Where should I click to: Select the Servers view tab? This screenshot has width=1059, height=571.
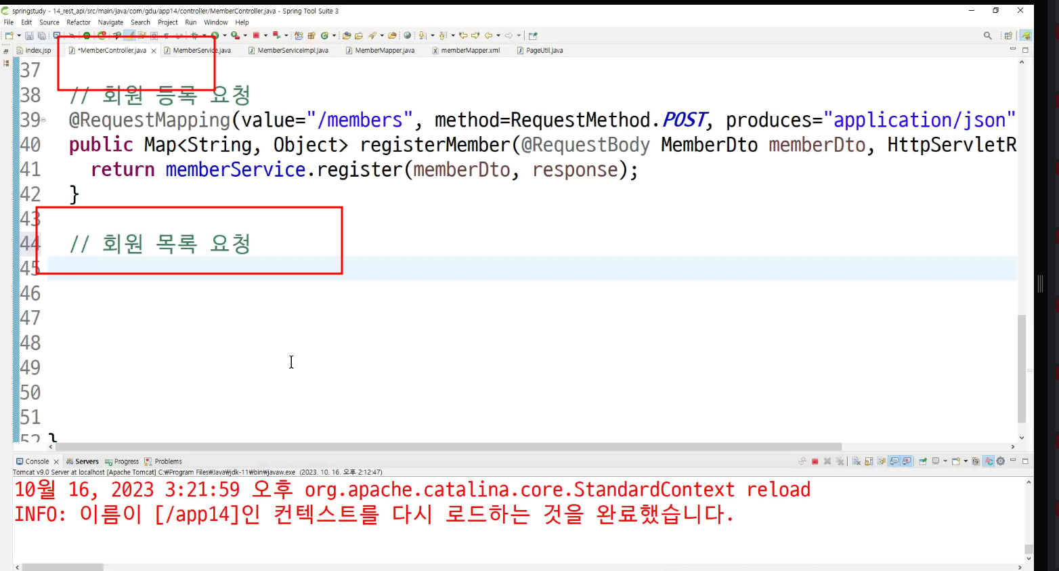pos(82,461)
